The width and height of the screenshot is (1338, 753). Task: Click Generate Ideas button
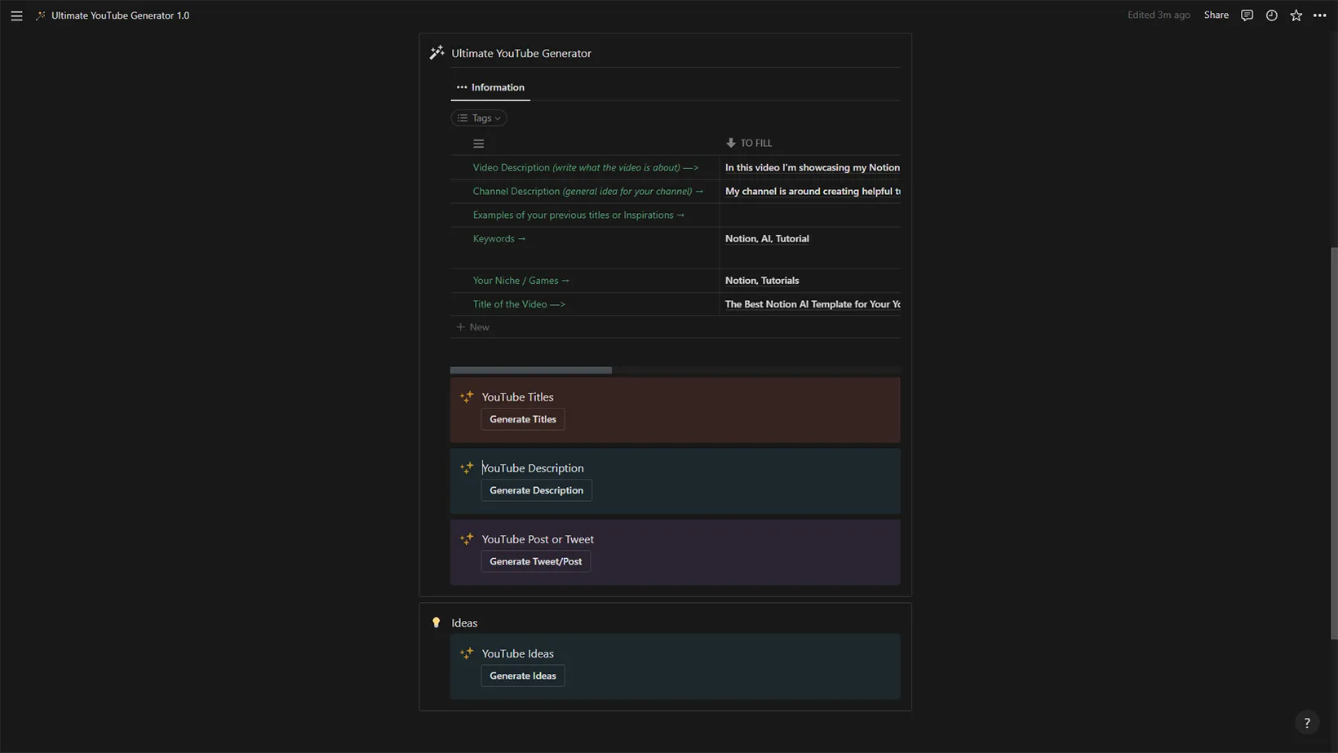pos(523,675)
